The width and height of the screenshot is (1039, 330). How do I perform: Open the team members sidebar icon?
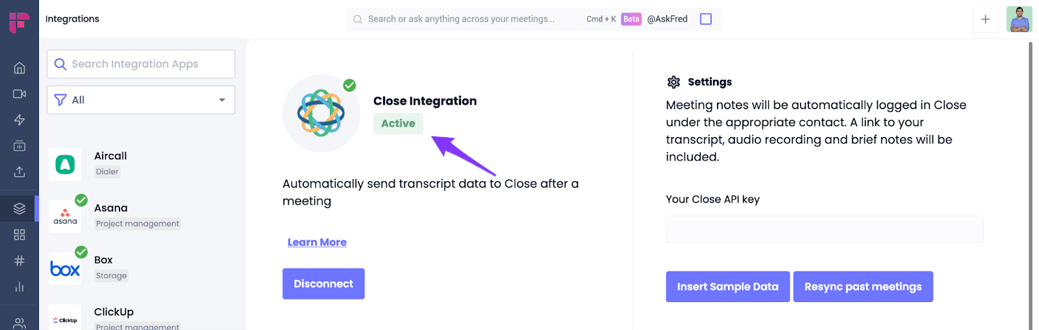click(19, 323)
